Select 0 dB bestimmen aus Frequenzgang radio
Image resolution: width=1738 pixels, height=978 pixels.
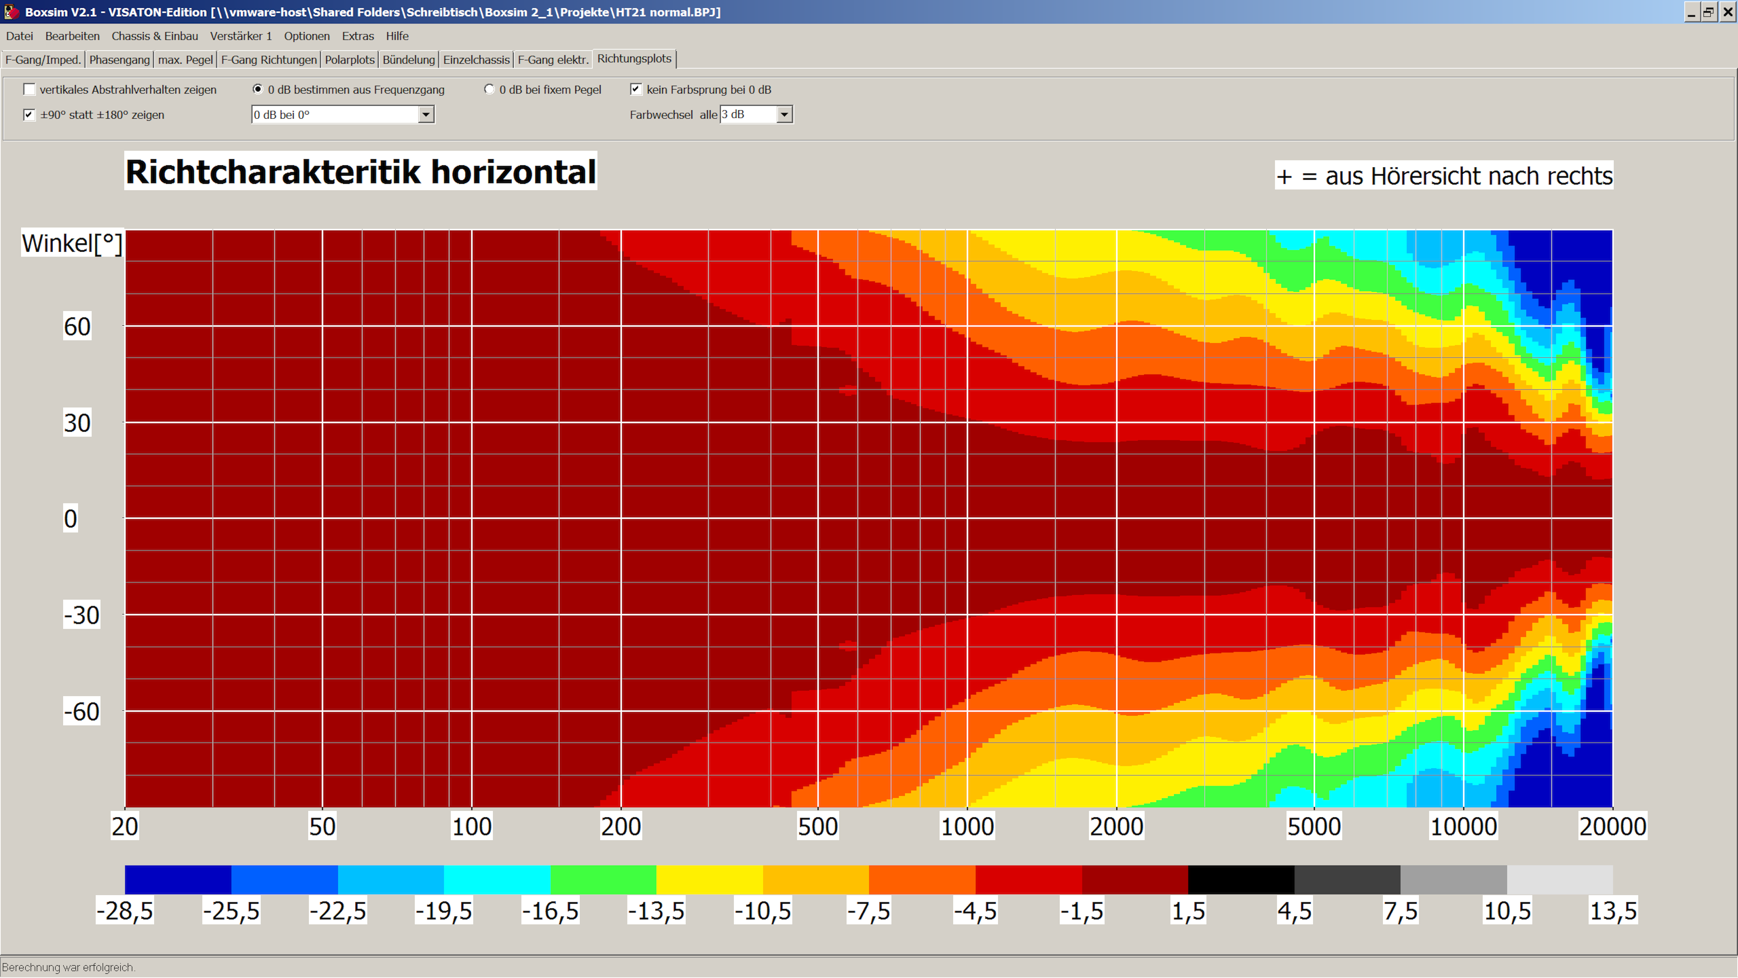(258, 90)
